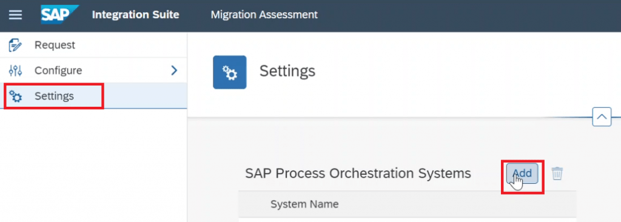Open the Request menu item

[x=93, y=45]
